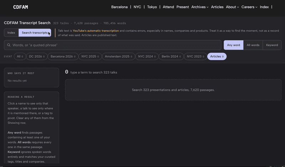
Task: Open the Index nav link in header
Action: click(x=264, y=7)
